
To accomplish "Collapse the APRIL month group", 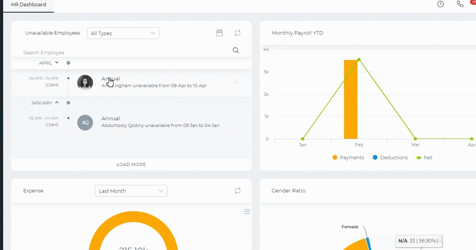I will point(57,63).
